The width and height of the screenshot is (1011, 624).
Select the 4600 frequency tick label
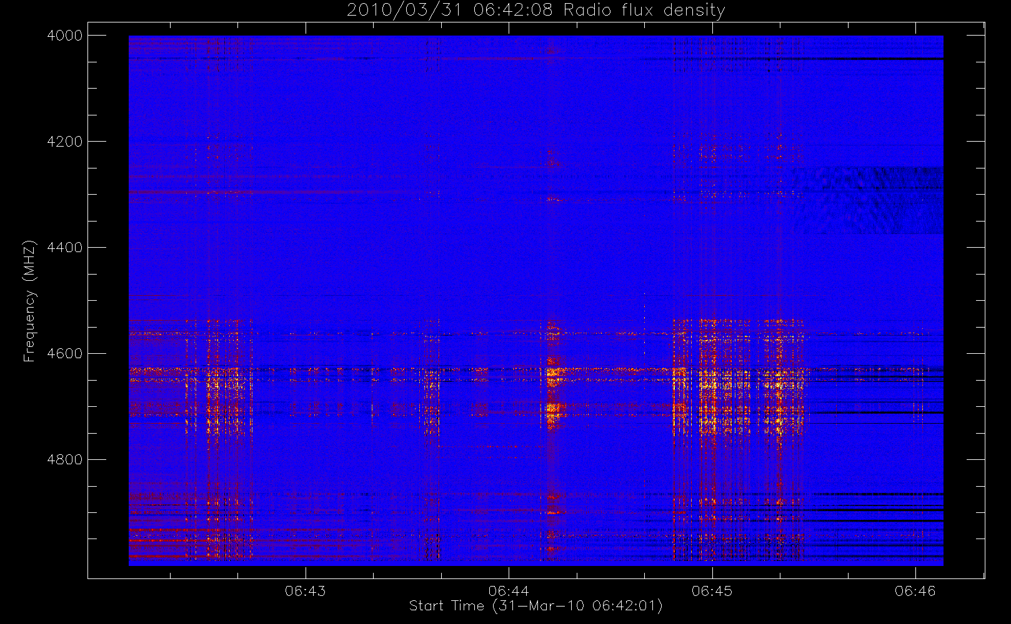point(65,354)
